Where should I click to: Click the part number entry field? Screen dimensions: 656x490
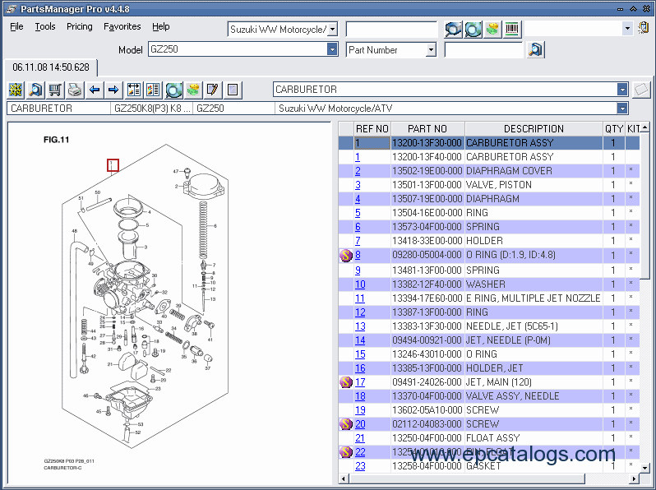[483, 50]
